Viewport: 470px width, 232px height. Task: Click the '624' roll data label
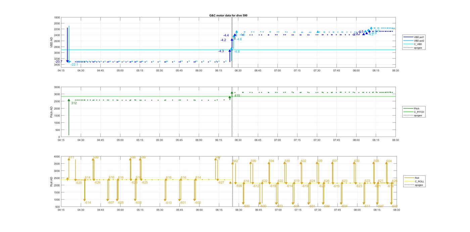pyautogui.click(x=313, y=181)
